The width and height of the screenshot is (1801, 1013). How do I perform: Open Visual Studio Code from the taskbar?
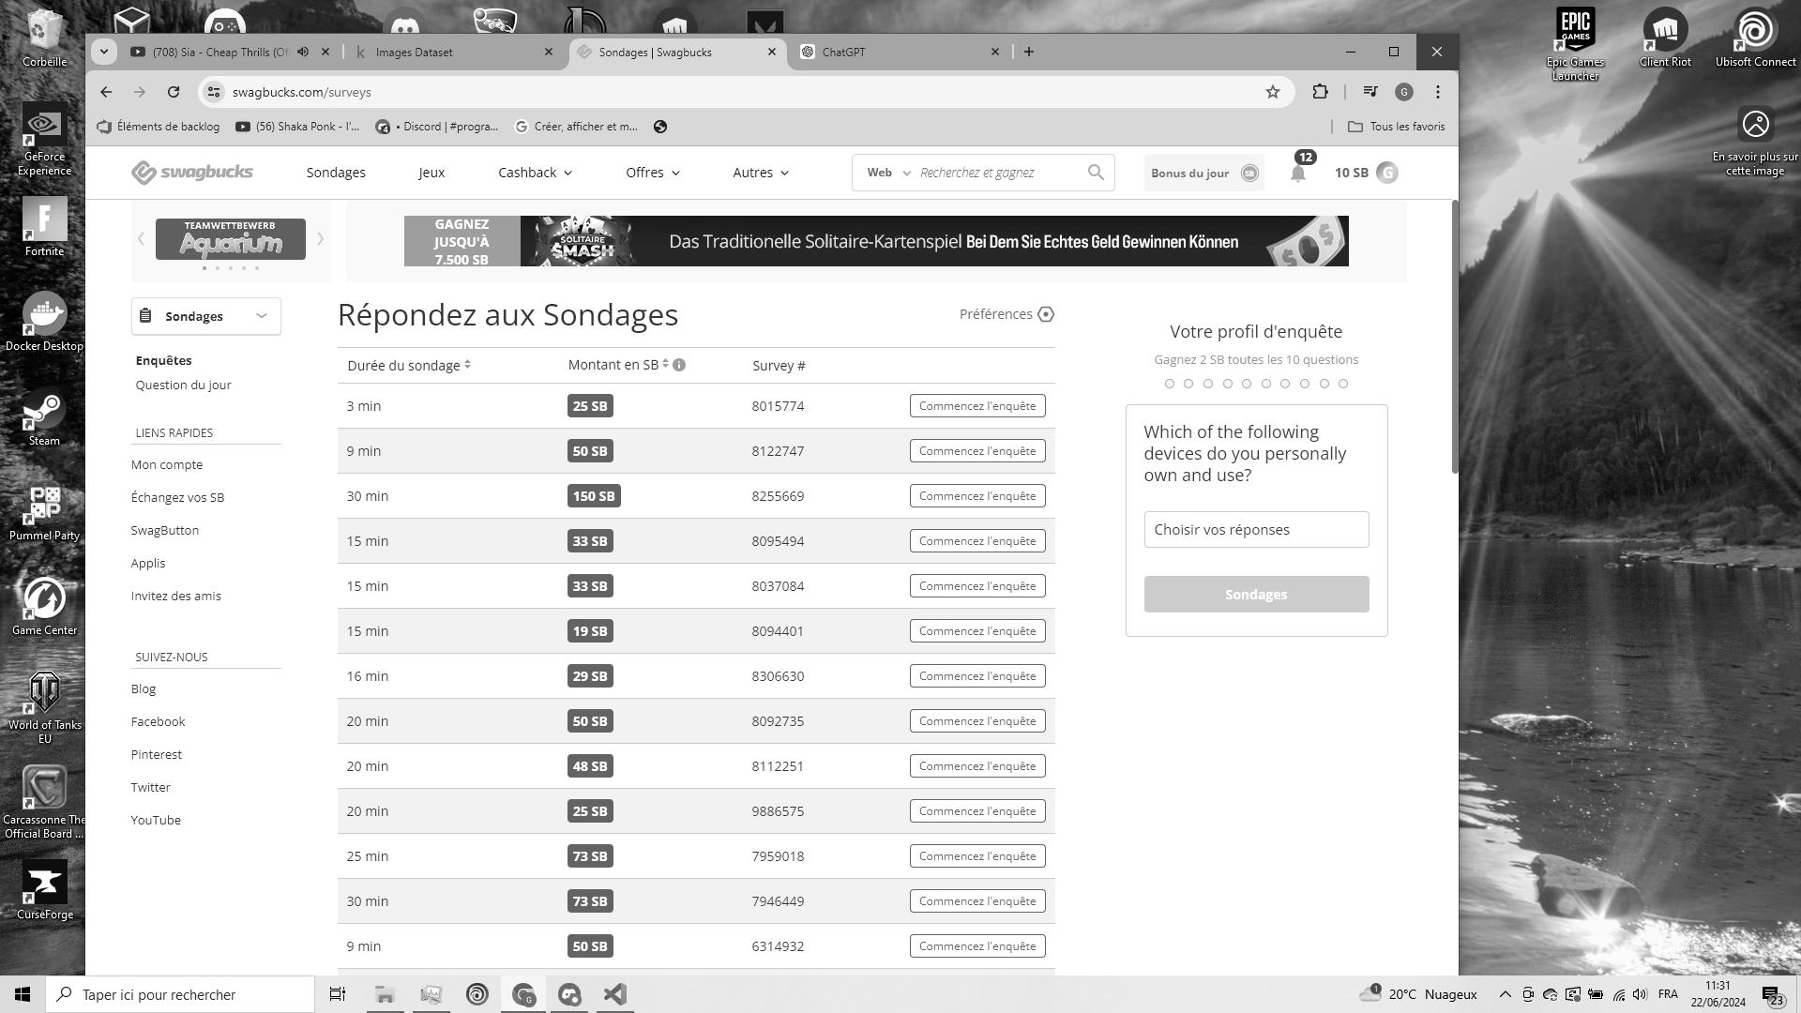[x=615, y=994]
